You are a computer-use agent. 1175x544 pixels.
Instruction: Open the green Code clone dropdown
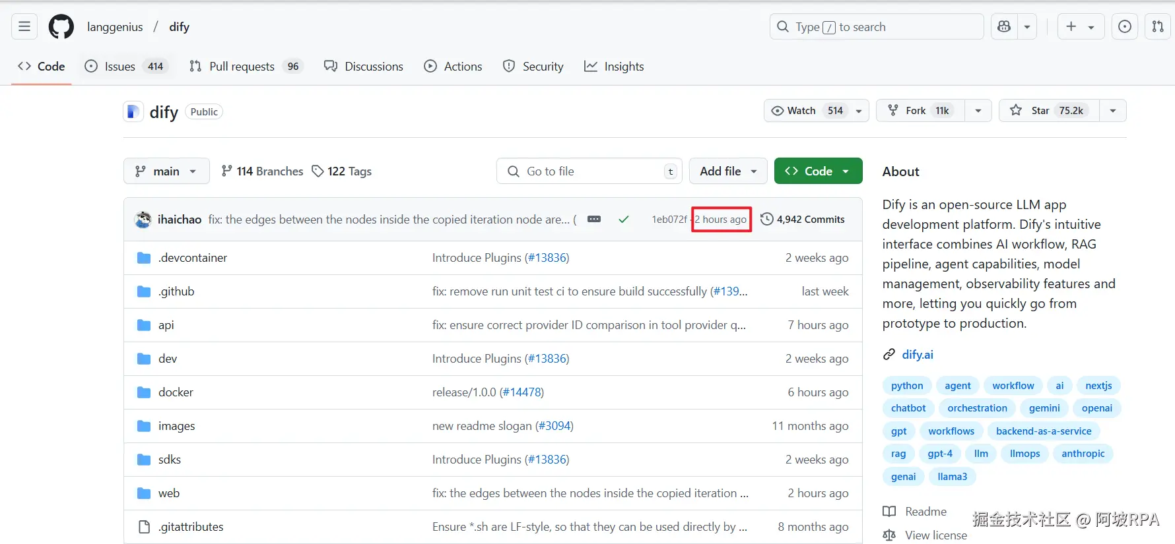click(x=818, y=171)
